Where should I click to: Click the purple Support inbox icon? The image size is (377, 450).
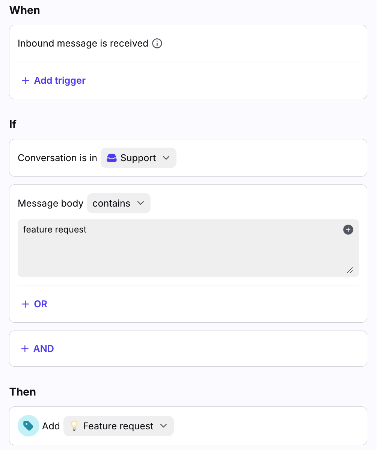pos(112,158)
